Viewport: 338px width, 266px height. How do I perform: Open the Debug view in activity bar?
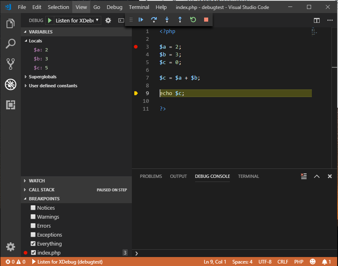pyautogui.click(x=10, y=84)
